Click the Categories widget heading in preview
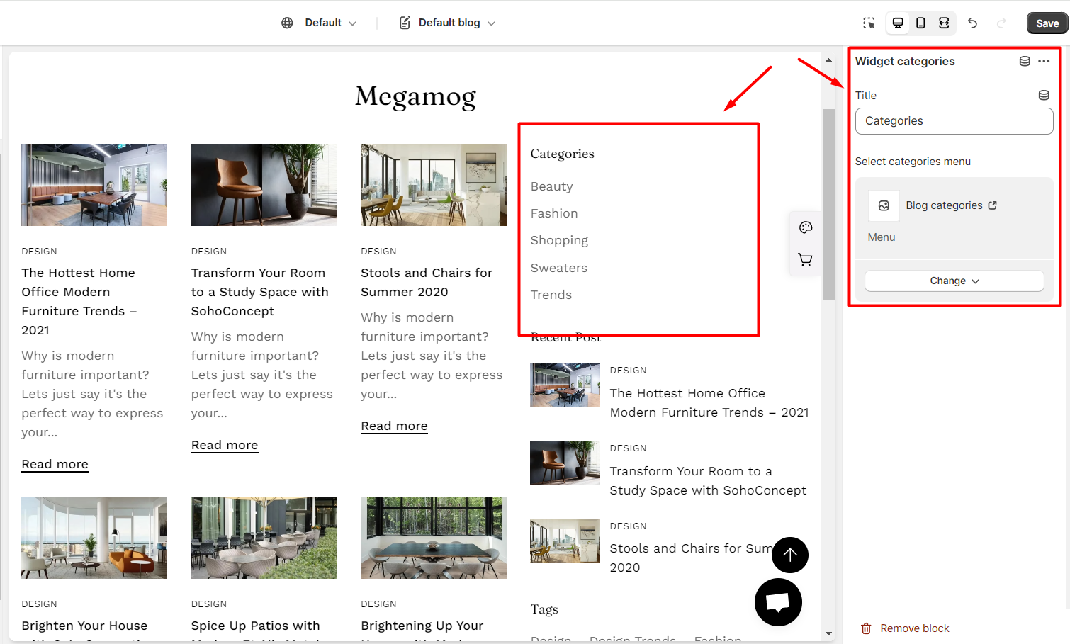 tap(562, 154)
